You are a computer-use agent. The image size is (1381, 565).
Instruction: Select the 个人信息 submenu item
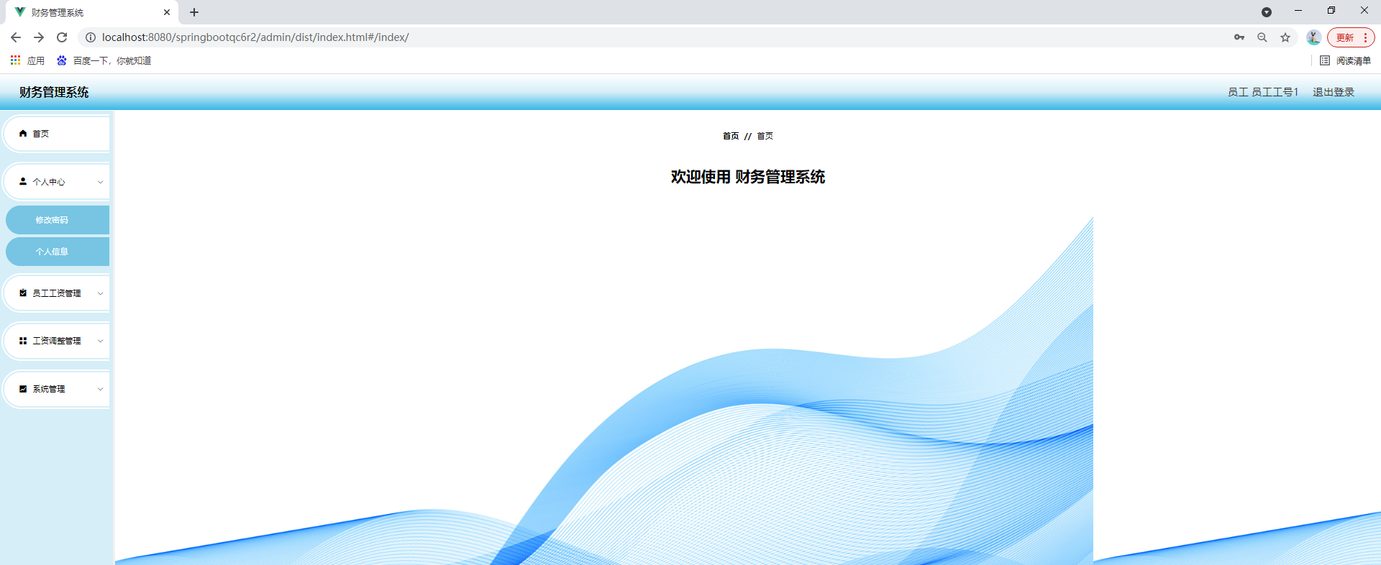(x=53, y=252)
